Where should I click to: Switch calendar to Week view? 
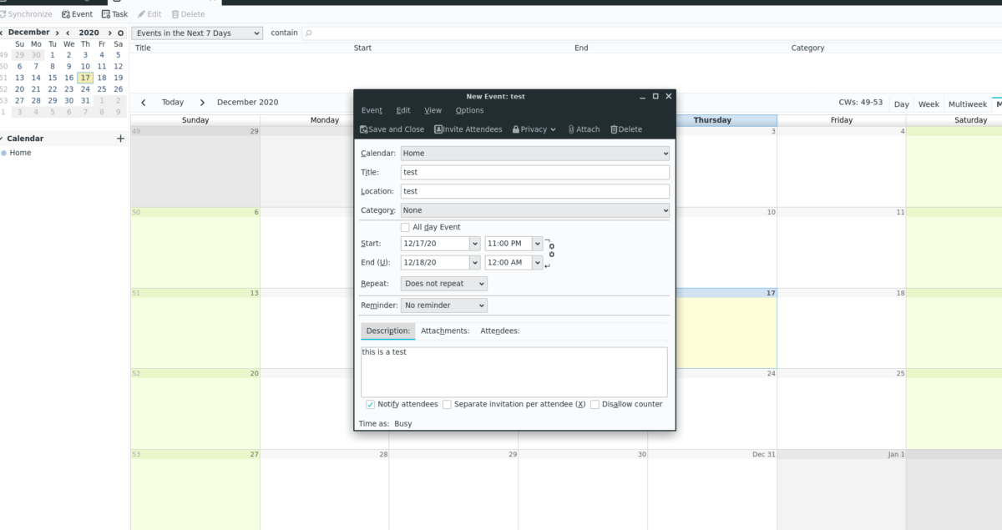click(929, 103)
